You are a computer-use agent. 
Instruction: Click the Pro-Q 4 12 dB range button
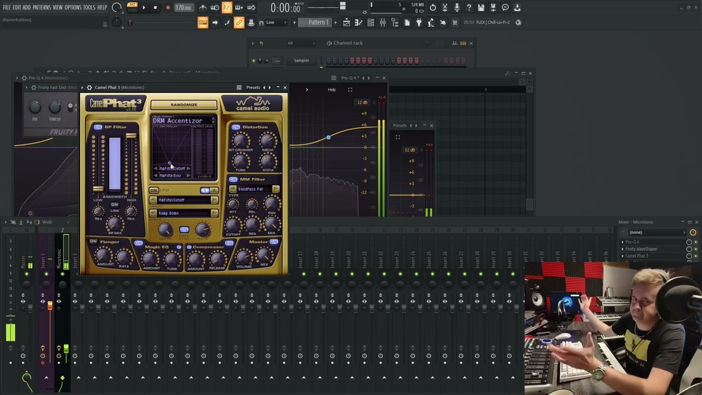coord(362,103)
